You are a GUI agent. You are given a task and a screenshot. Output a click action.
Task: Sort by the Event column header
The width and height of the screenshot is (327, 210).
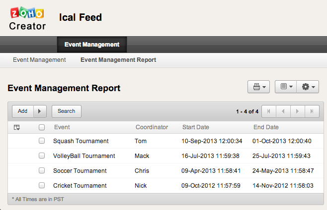click(62, 127)
